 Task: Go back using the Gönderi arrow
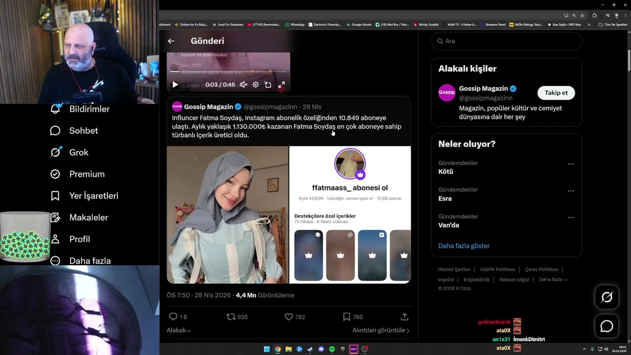point(171,41)
